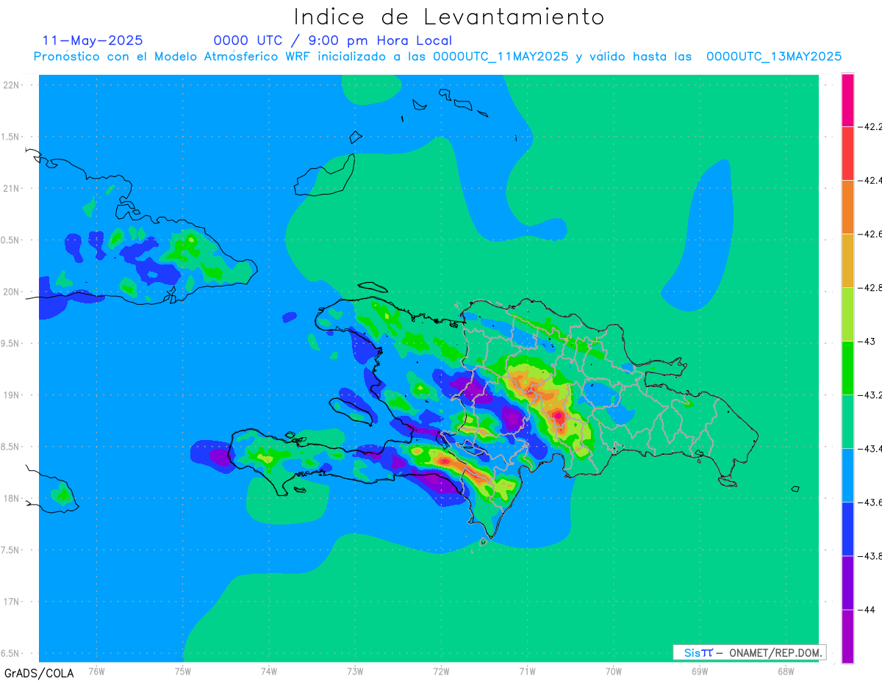Image resolution: width=882 pixels, height=681 pixels.
Task: Click the 73W longitude label
Action: point(355,671)
